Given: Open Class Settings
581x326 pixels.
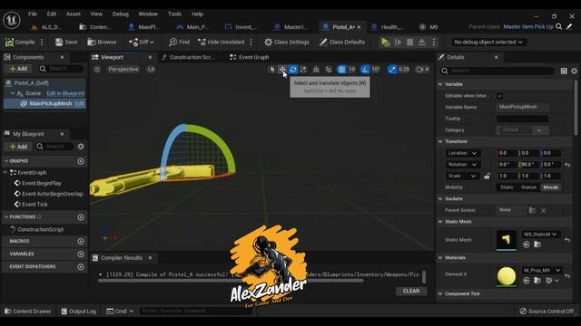Looking at the screenshot, I should 287,43.
